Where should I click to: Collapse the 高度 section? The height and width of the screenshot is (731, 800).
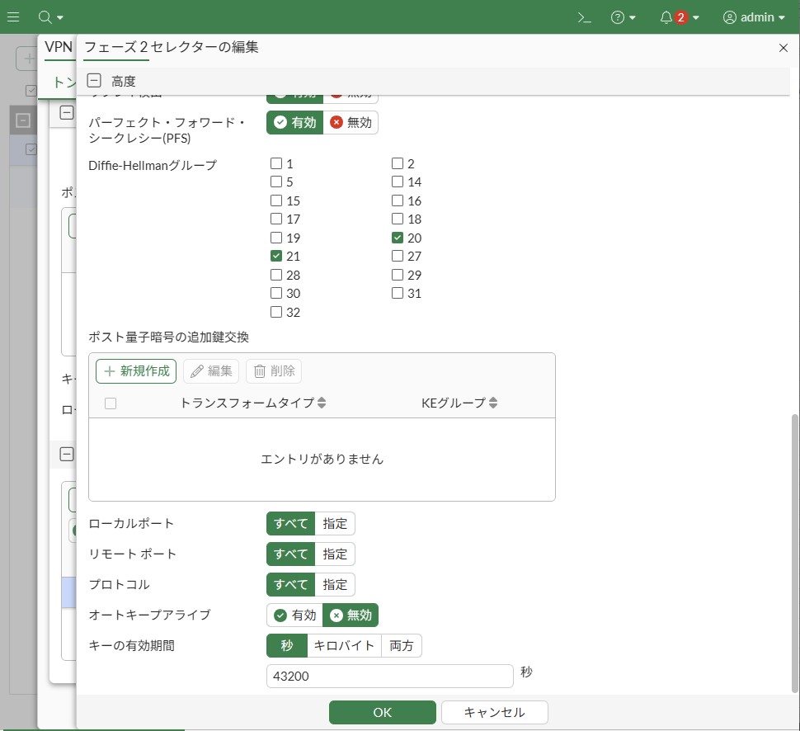95,81
